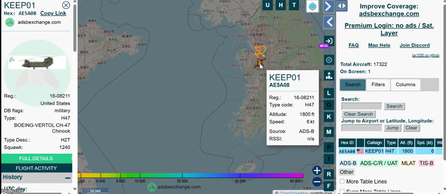Click the F map button

(x=329, y=186)
